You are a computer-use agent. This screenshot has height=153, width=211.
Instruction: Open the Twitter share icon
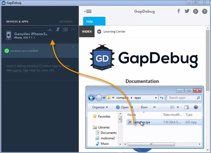click(187, 11)
